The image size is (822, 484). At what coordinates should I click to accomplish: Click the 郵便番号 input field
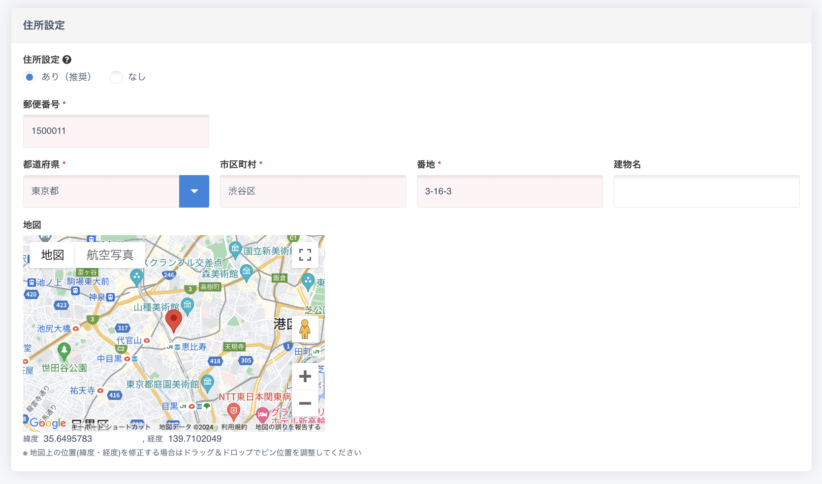(116, 131)
